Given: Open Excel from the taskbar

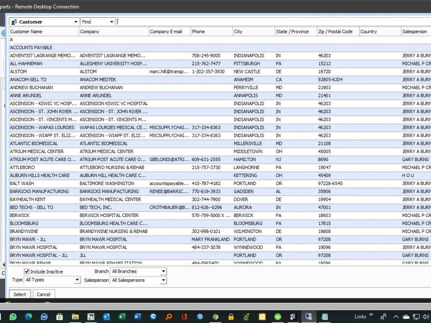Looking at the screenshot, I should pyautogui.click(x=122, y=317).
